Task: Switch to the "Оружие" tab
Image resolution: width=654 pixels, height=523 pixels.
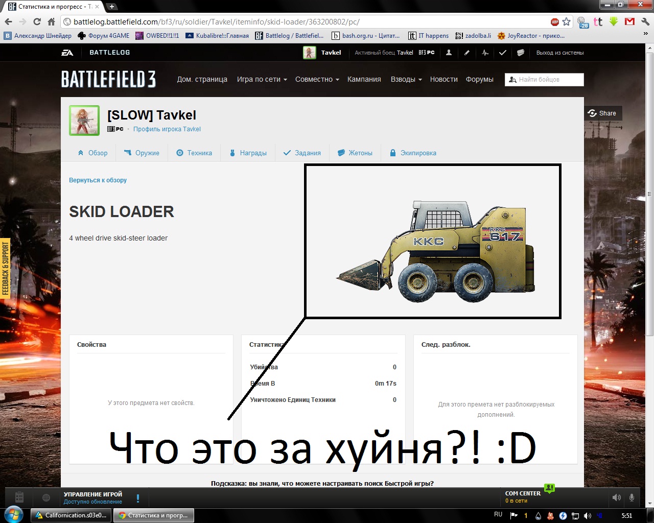Action: tap(142, 153)
